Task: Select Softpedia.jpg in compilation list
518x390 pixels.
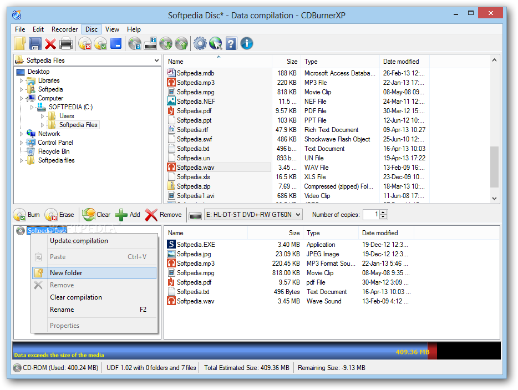Action: [194, 254]
